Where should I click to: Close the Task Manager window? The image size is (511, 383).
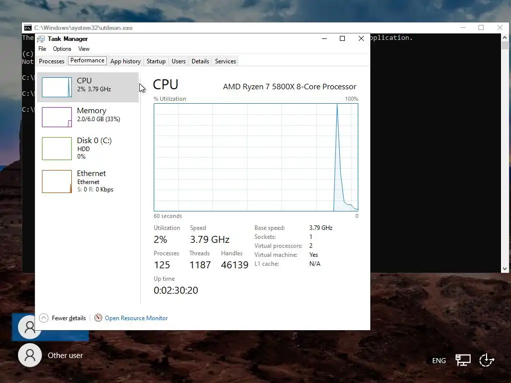(x=361, y=38)
